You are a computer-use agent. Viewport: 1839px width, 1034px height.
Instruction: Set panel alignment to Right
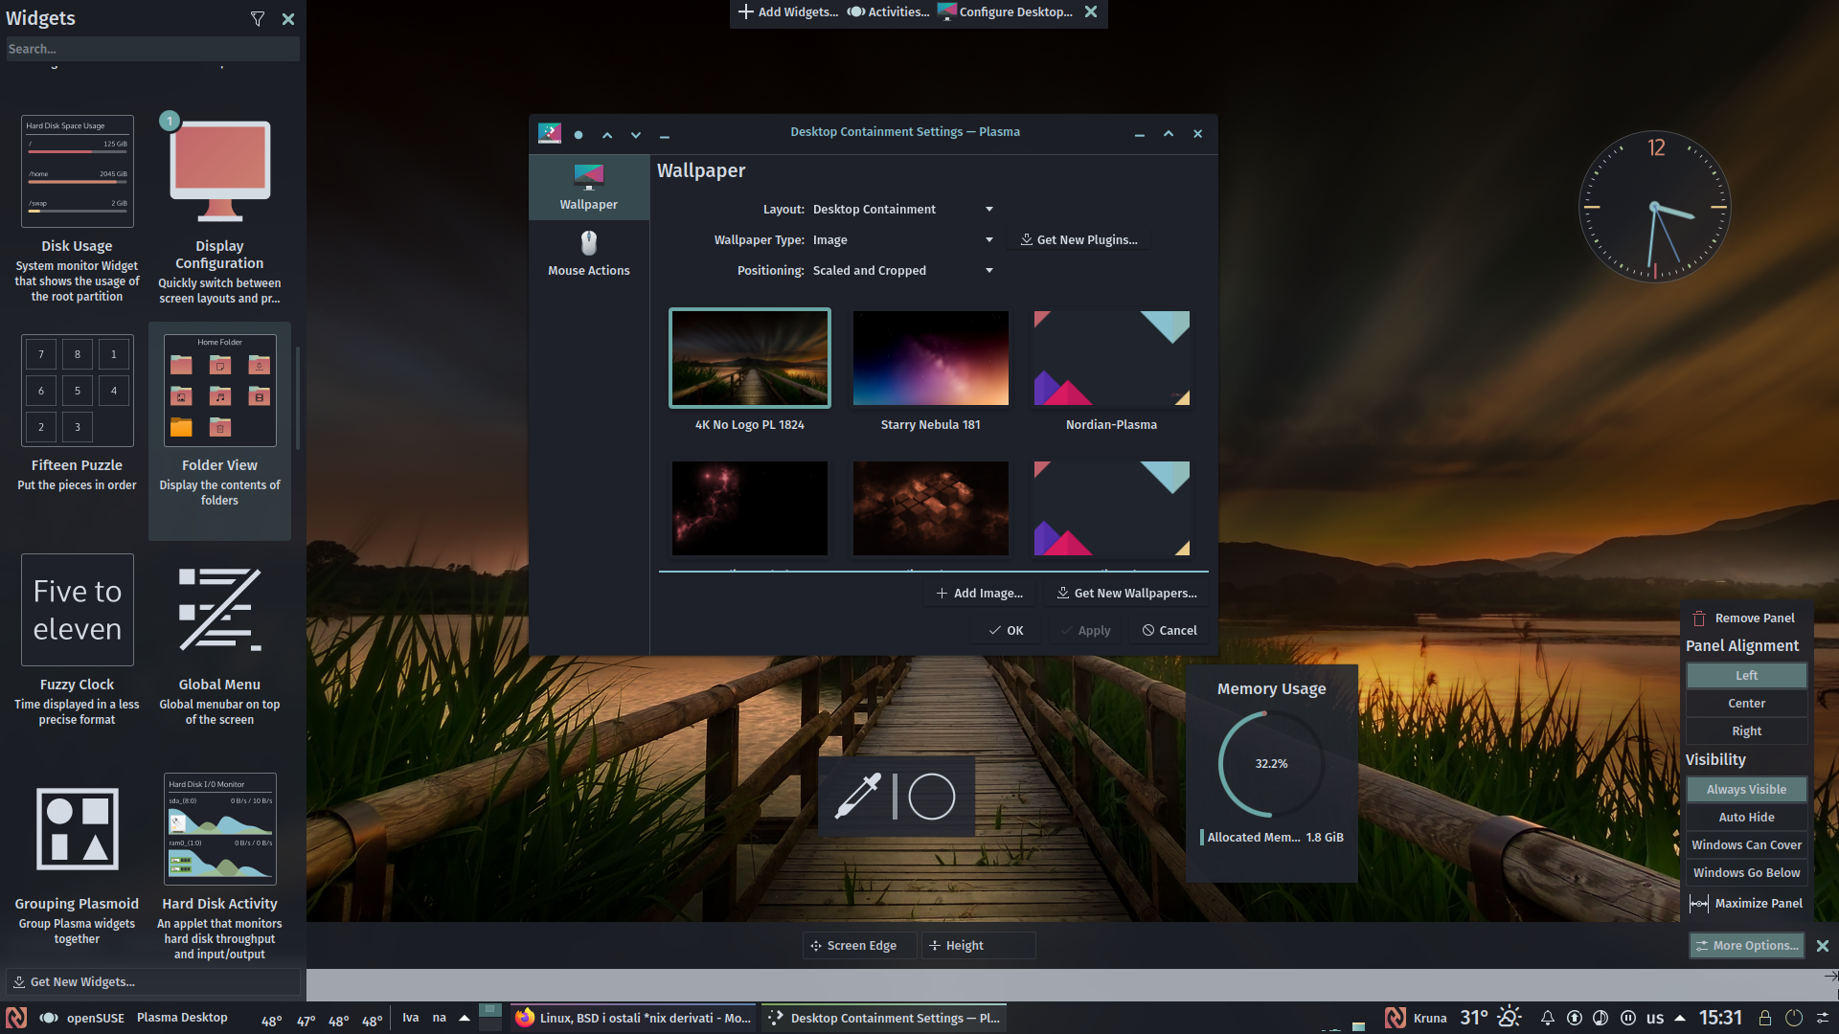tap(1746, 731)
